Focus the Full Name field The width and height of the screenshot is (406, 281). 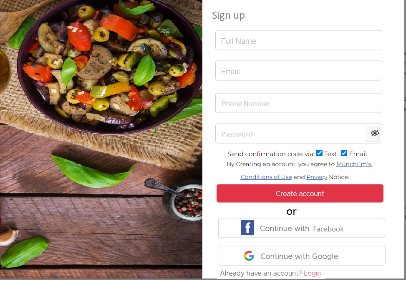(298, 40)
